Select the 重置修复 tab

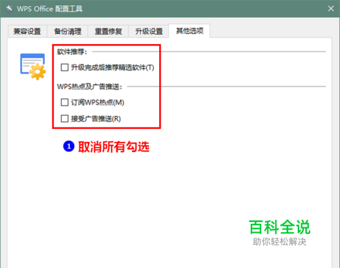pyautogui.click(x=108, y=31)
